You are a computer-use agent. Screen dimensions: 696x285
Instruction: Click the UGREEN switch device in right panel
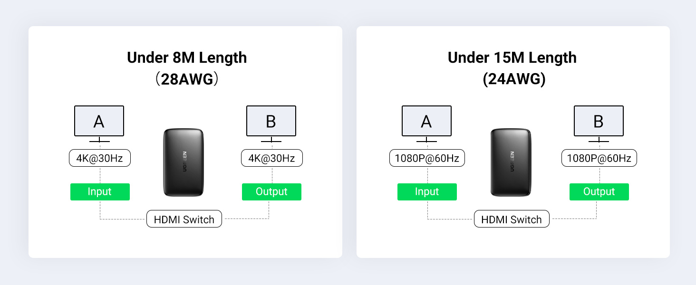[x=512, y=162]
